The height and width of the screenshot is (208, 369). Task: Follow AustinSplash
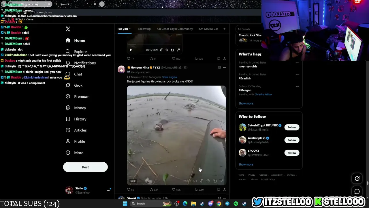(292, 140)
